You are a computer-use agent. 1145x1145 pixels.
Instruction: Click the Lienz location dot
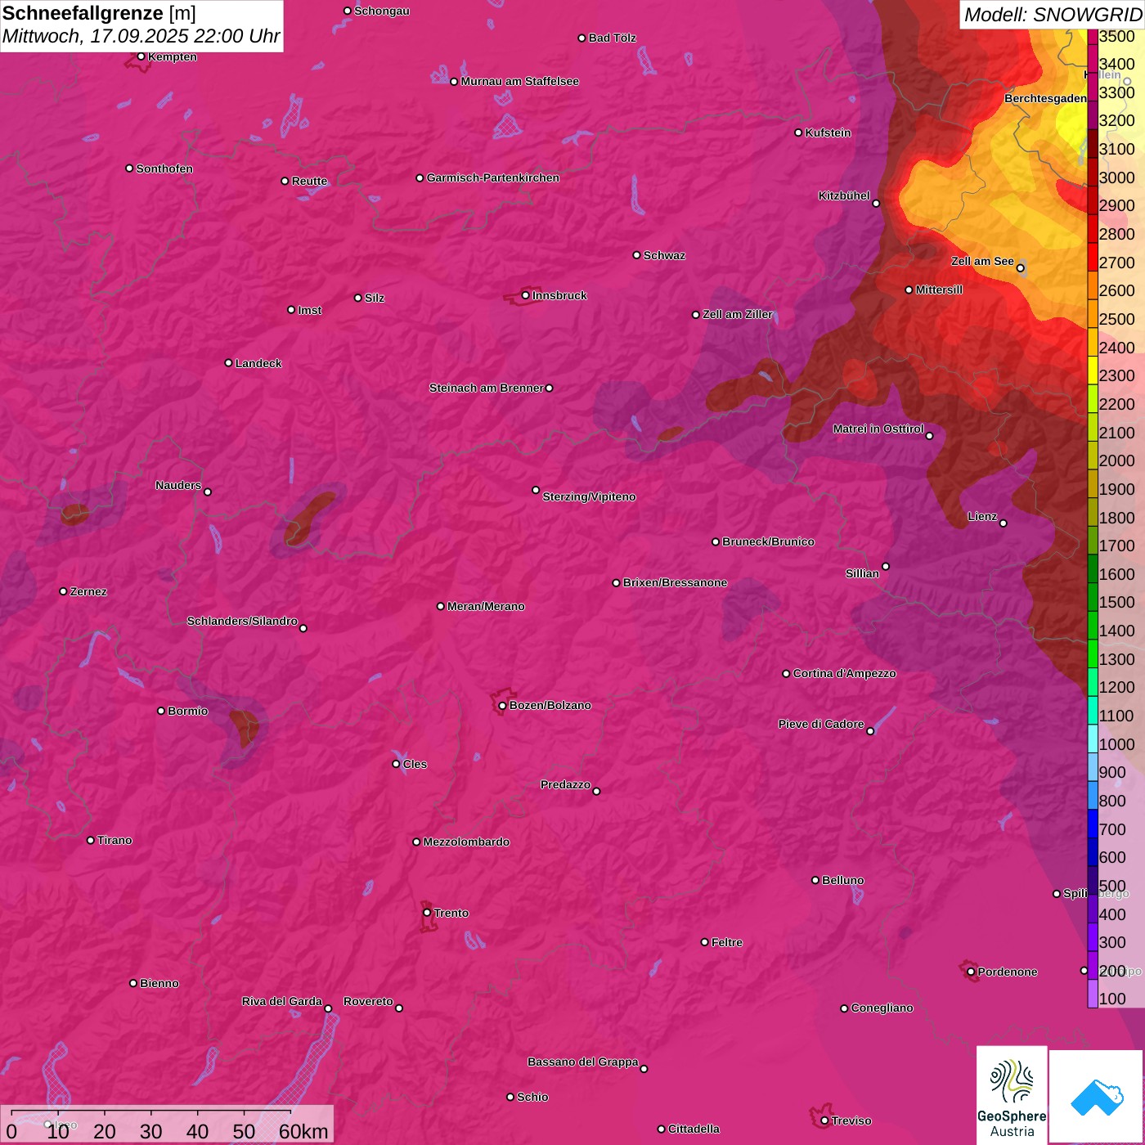(1004, 523)
